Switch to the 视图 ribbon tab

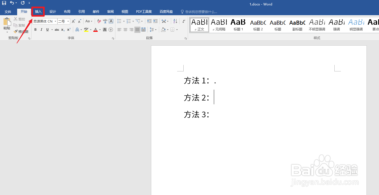click(125, 12)
